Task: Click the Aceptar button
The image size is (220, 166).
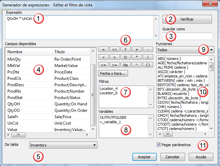Action: [144, 157]
